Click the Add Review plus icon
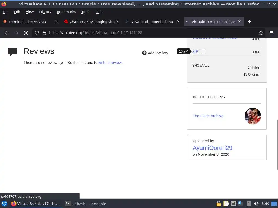This screenshot has height=208, width=278. (144, 53)
